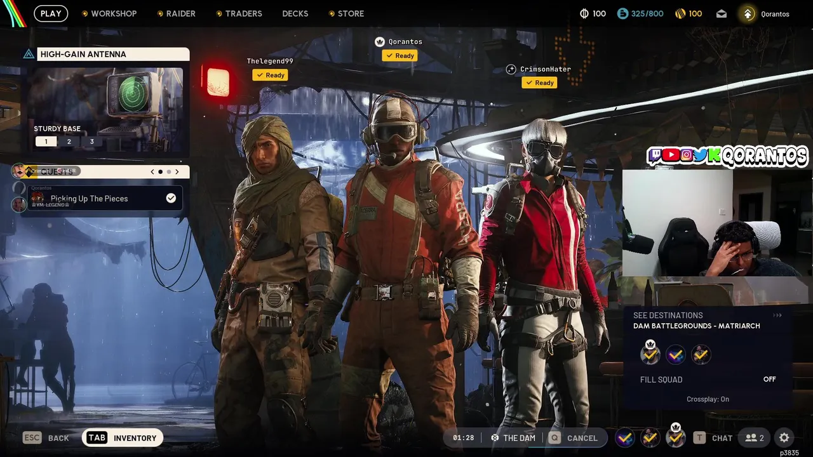
Task: Open the WORKSHOP tab
Action: coord(114,13)
